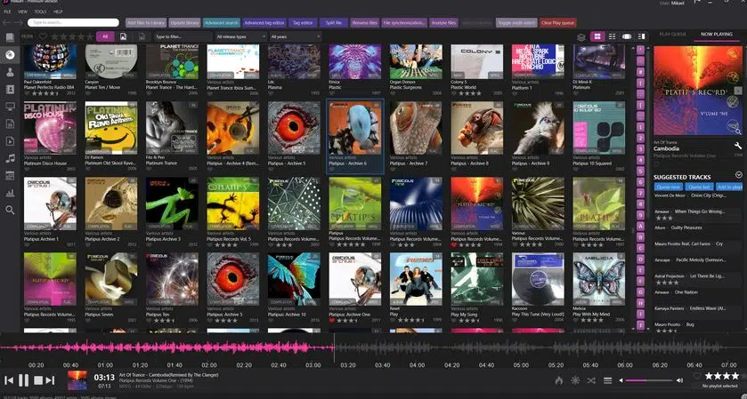Open the HELP menu
Viewport: 747px width, 399px height.
point(58,11)
